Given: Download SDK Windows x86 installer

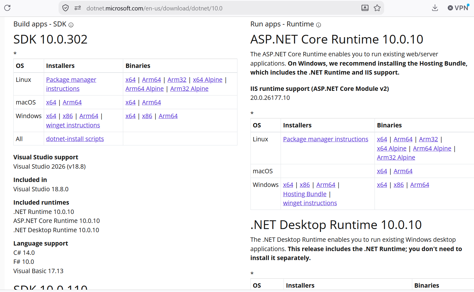Looking at the screenshot, I should pos(68,116).
